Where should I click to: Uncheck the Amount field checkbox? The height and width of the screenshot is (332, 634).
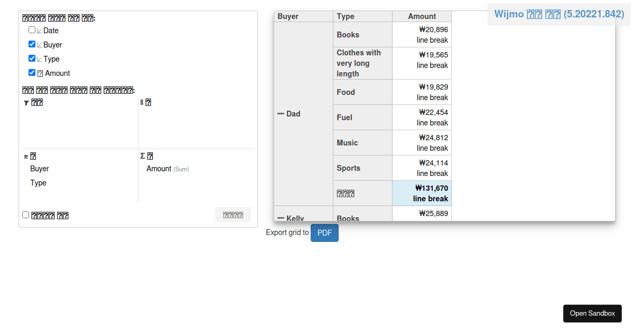click(x=32, y=73)
